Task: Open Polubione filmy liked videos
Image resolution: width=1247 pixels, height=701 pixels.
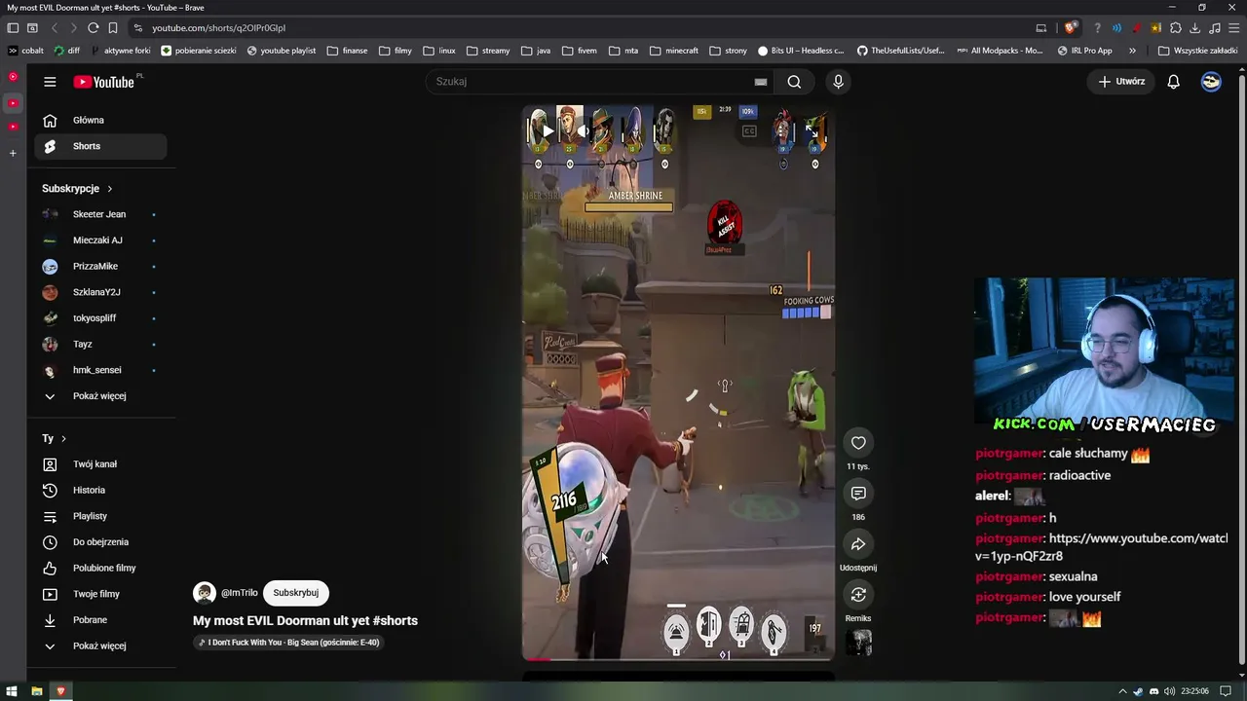Action: 100,569
